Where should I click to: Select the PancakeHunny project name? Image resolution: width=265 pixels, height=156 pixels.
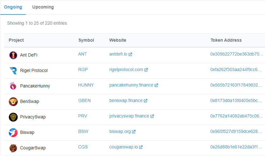click(x=35, y=86)
